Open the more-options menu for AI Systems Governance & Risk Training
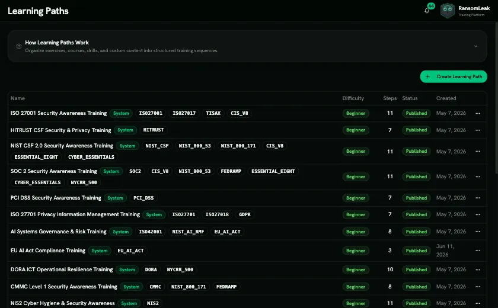The image size is (498, 308). pos(477,232)
